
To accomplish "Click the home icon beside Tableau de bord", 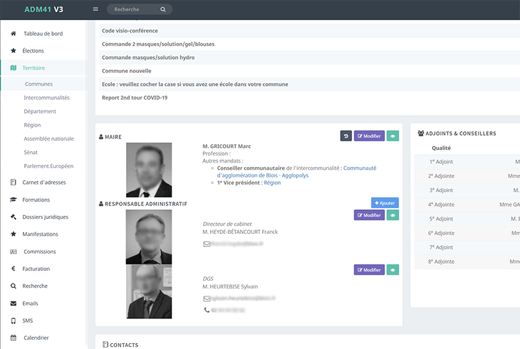I will [x=13, y=34].
